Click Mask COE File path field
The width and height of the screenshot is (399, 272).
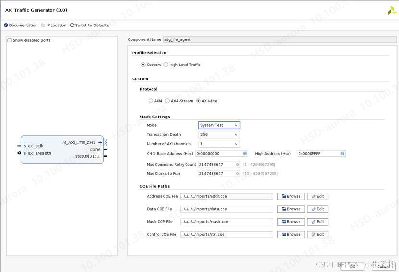pyautogui.click(x=226, y=222)
